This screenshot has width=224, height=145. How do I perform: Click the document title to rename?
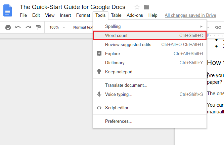pyautogui.click(x=73, y=7)
